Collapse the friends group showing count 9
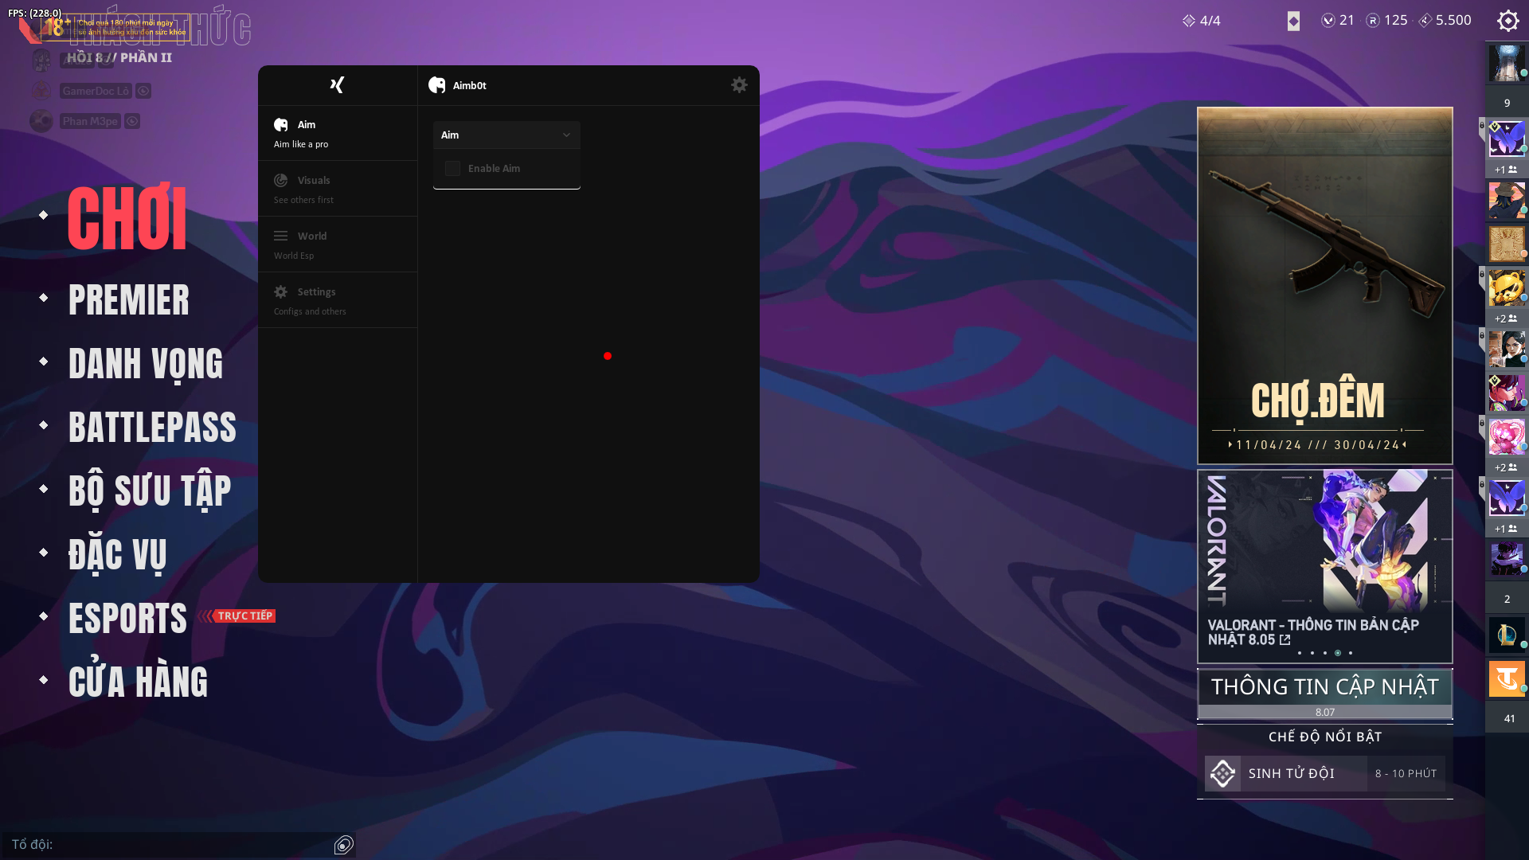Image resolution: width=1529 pixels, height=860 pixels. tap(1507, 103)
